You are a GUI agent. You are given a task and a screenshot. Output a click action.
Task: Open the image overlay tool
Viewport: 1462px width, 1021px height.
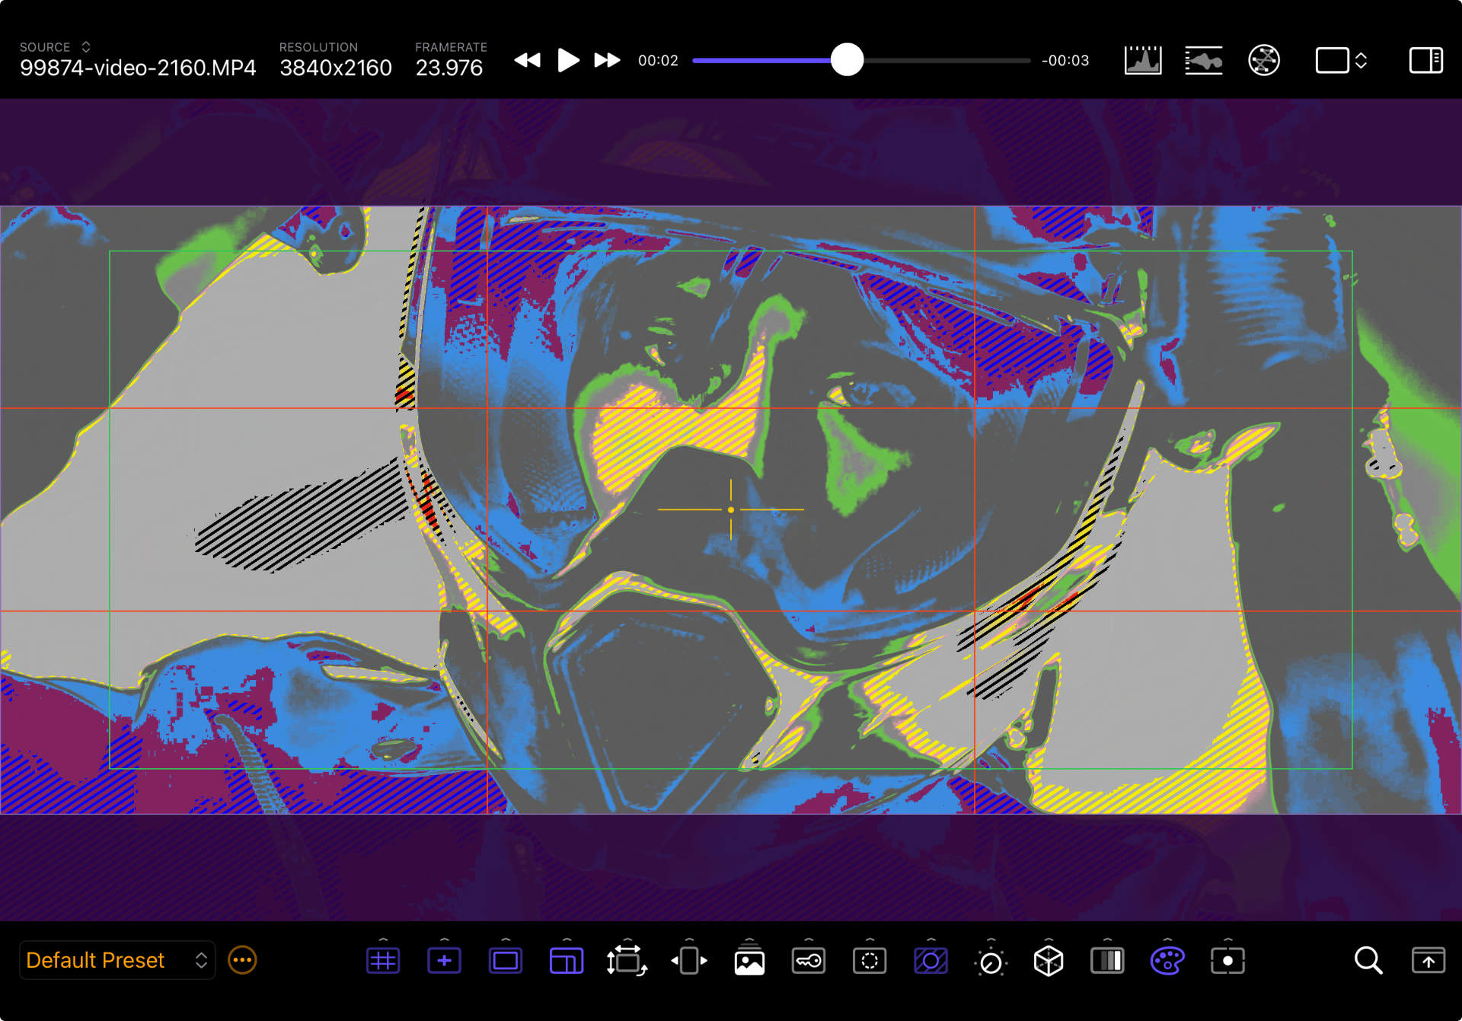click(749, 961)
